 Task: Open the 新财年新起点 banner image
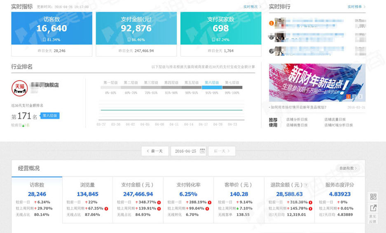point(317,83)
